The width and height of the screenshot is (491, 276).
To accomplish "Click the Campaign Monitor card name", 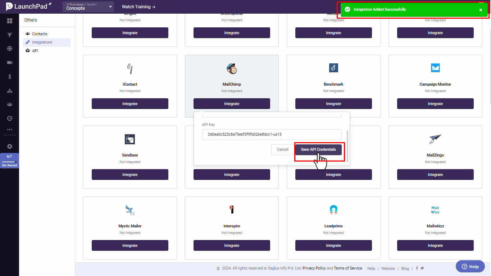I will [x=435, y=84].
